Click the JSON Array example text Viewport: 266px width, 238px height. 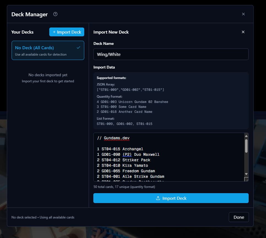[x=130, y=90]
